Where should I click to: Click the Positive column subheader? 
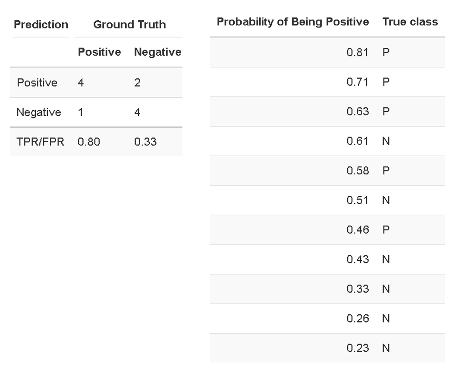tap(99, 53)
